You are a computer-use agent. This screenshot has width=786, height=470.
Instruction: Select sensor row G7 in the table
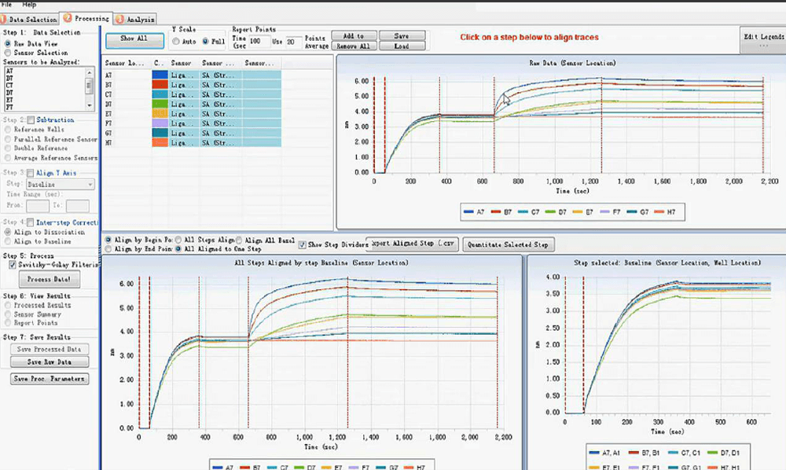point(192,134)
